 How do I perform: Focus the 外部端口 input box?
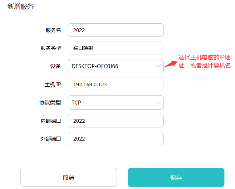[115, 138]
